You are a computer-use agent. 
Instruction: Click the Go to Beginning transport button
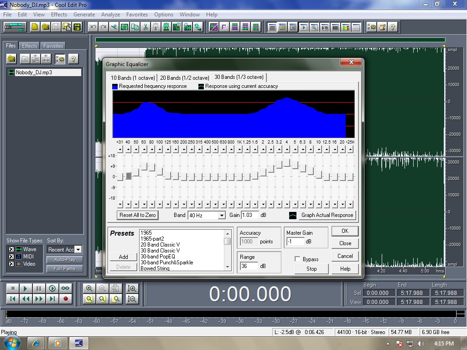pos(13,299)
